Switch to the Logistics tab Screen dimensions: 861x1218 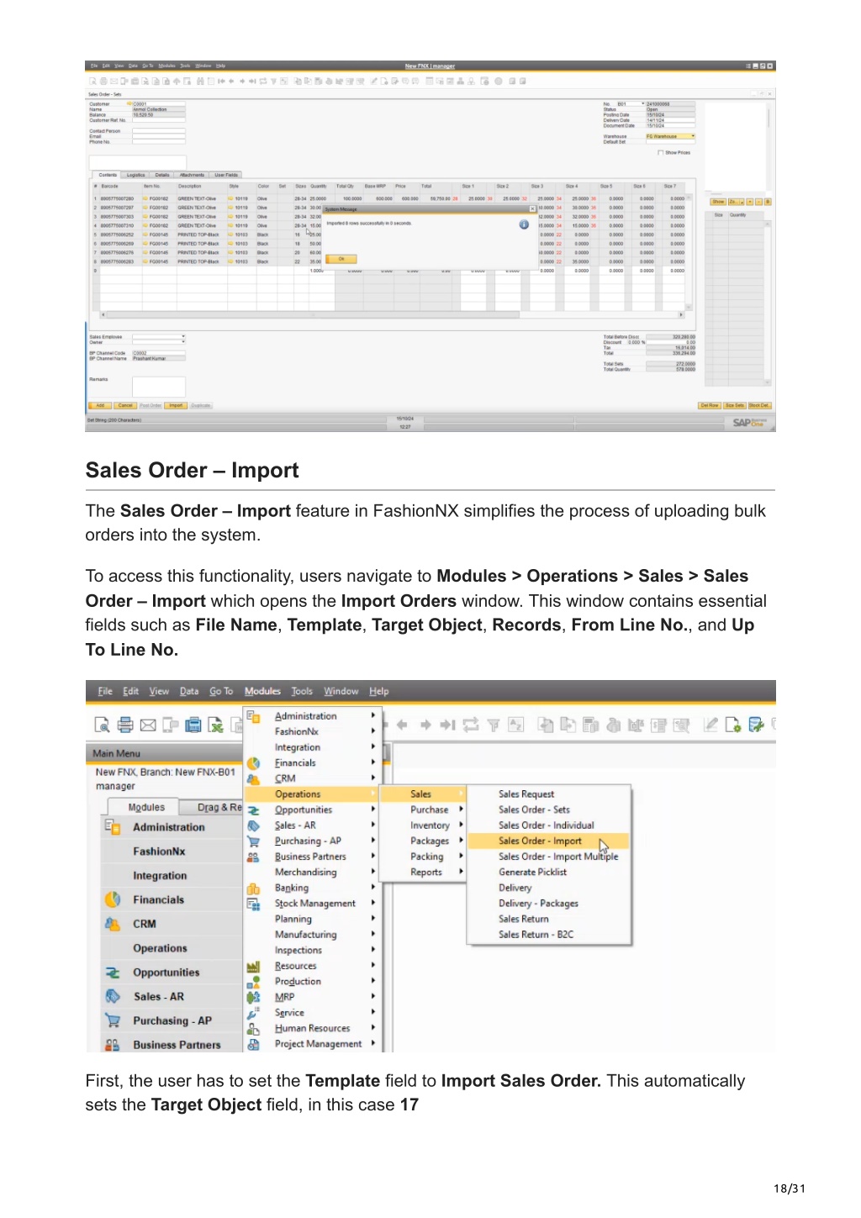click(136, 175)
